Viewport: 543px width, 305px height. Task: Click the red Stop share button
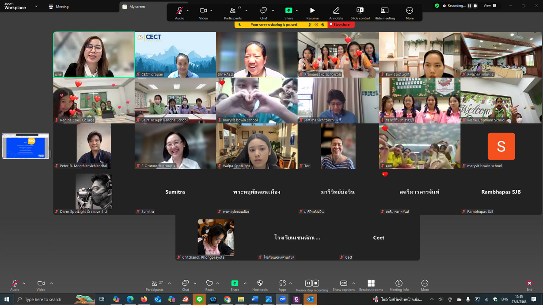[341, 25]
